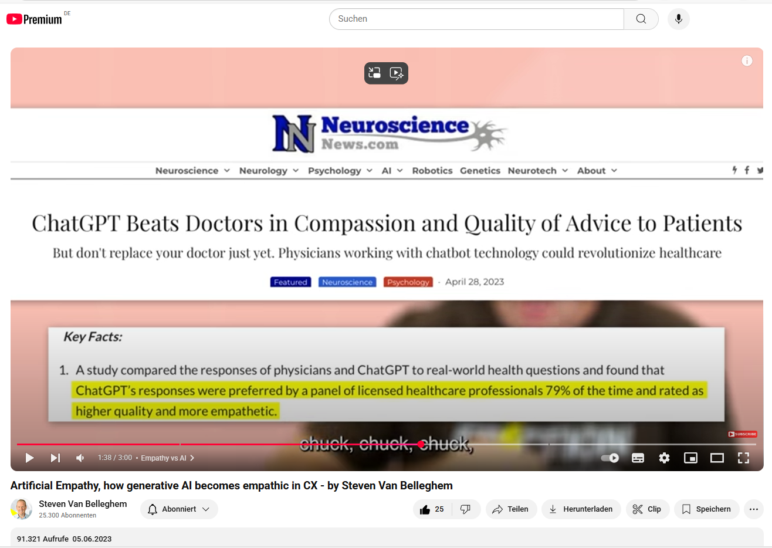Viewport: 772px width, 548px height.
Task: Switch to miniplayer mode
Action: point(690,458)
